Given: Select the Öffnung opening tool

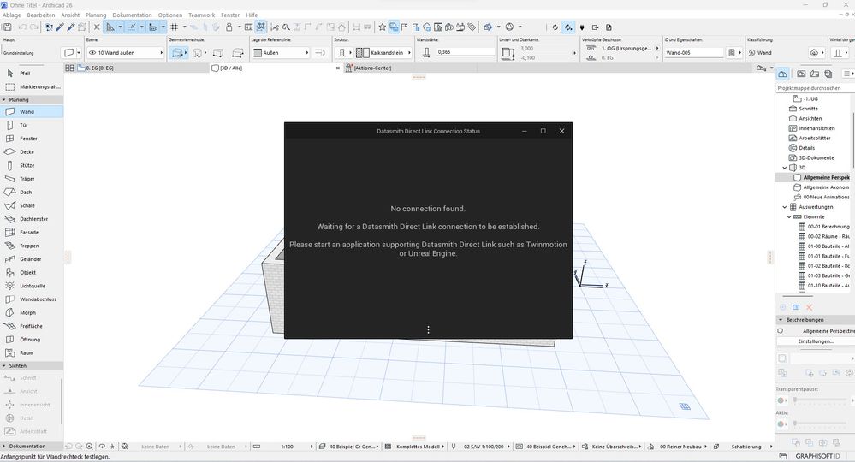Looking at the screenshot, I should [32, 340].
